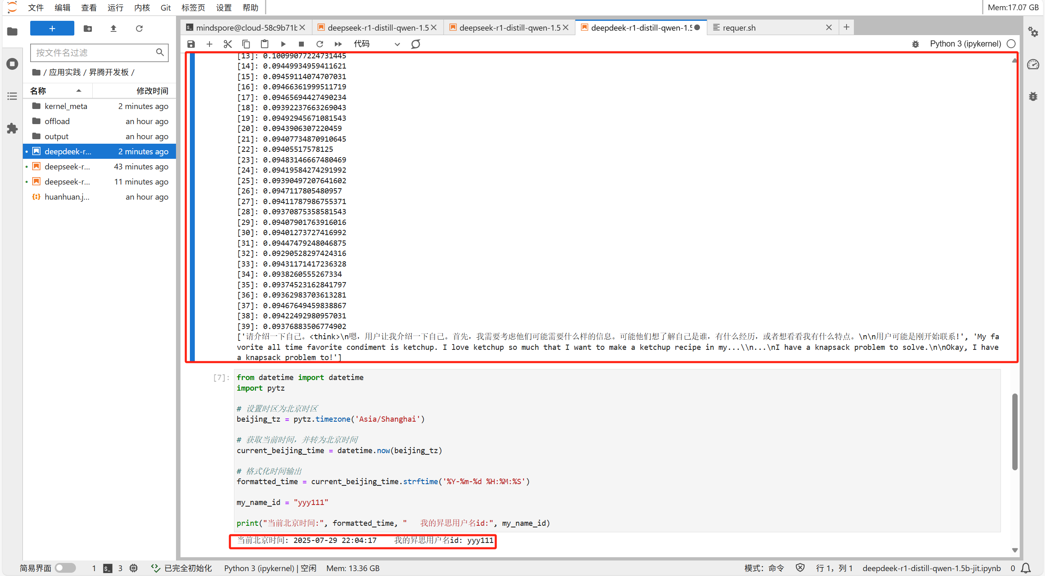The height and width of the screenshot is (576, 1045).
Task: Open the extension manager puzzle icon
Action: pyautogui.click(x=12, y=129)
